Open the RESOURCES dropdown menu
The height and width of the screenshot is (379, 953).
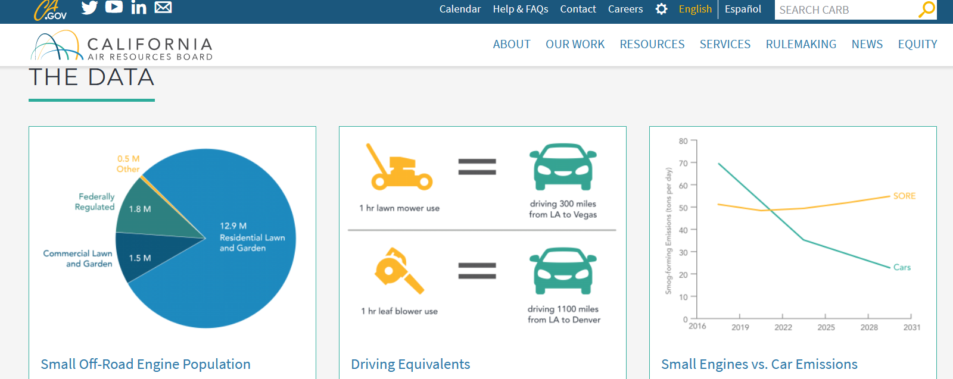(652, 44)
